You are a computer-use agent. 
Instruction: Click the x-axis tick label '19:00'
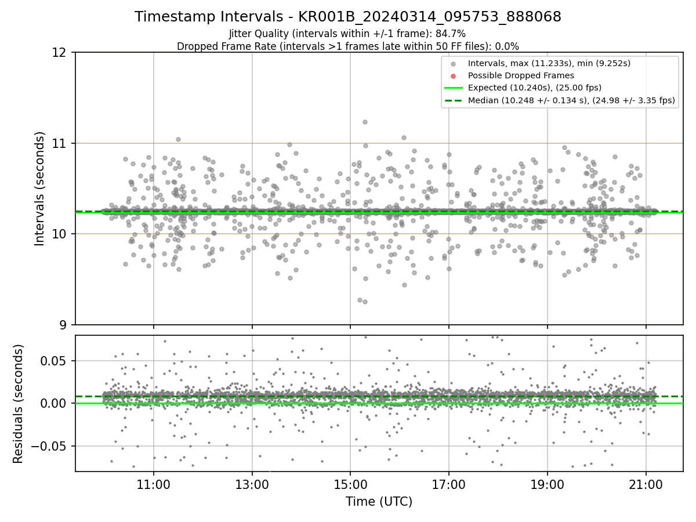tap(548, 485)
